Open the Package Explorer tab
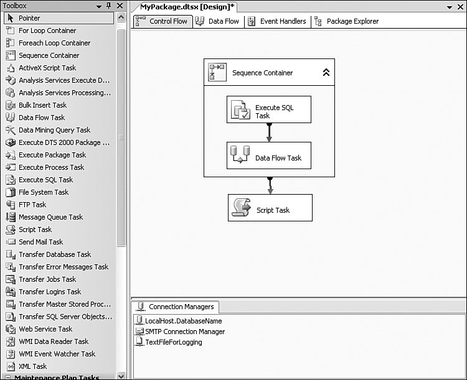Image resolution: width=467 pixels, height=380 pixels. 347,21
